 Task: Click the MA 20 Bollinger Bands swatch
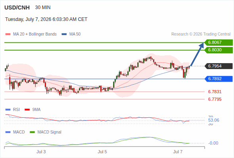tap(8, 34)
